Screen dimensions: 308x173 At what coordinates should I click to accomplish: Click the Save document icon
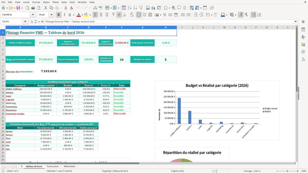pyautogui.click(x=18, y=8)
